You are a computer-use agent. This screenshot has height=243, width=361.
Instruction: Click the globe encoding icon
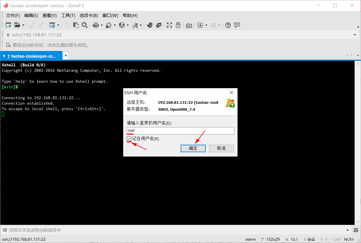(x=122, y=25)
